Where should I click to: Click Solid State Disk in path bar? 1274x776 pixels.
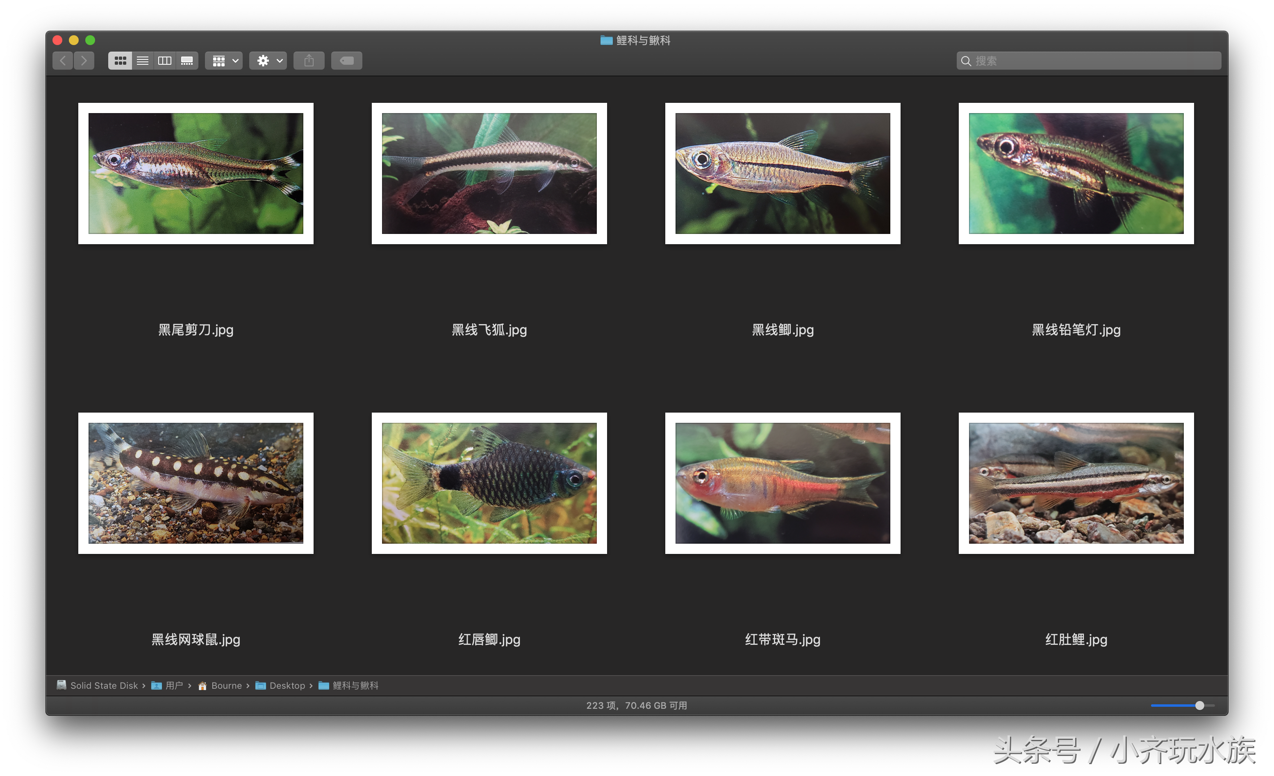[x=98, y=685]
